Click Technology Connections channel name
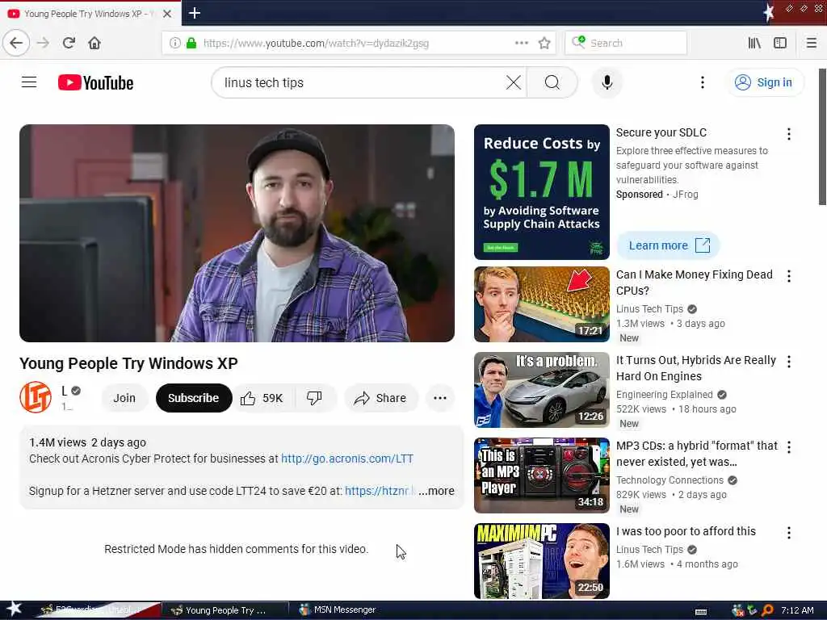This screenshot has width=827, height=620. coord(670,480)
